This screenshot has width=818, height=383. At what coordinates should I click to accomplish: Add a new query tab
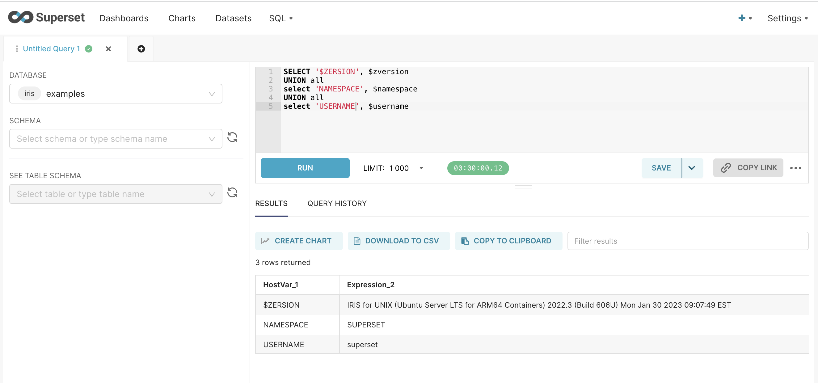coord(141,48)
